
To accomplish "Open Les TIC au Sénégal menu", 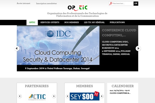I will coord(94,22).
